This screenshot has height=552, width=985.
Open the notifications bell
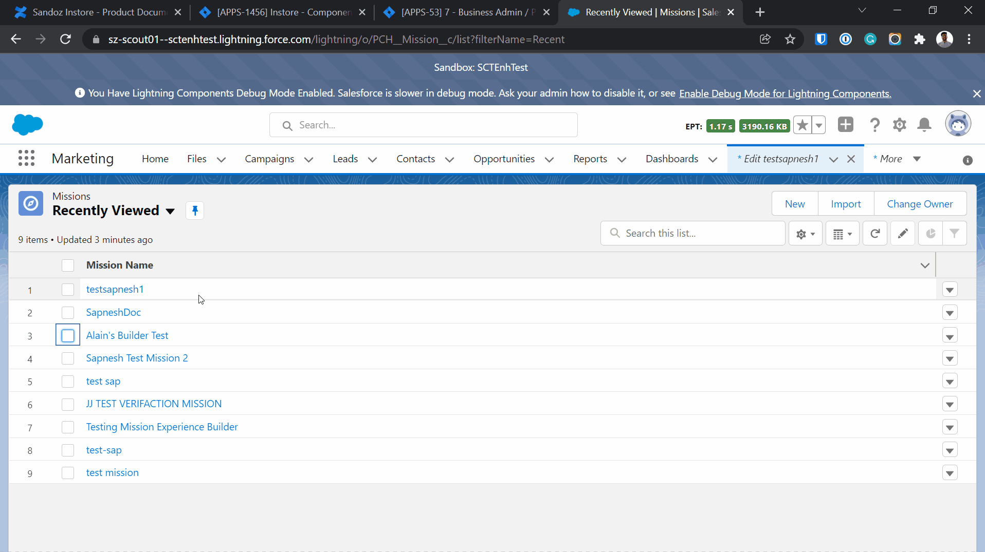[x=924, y=125]
